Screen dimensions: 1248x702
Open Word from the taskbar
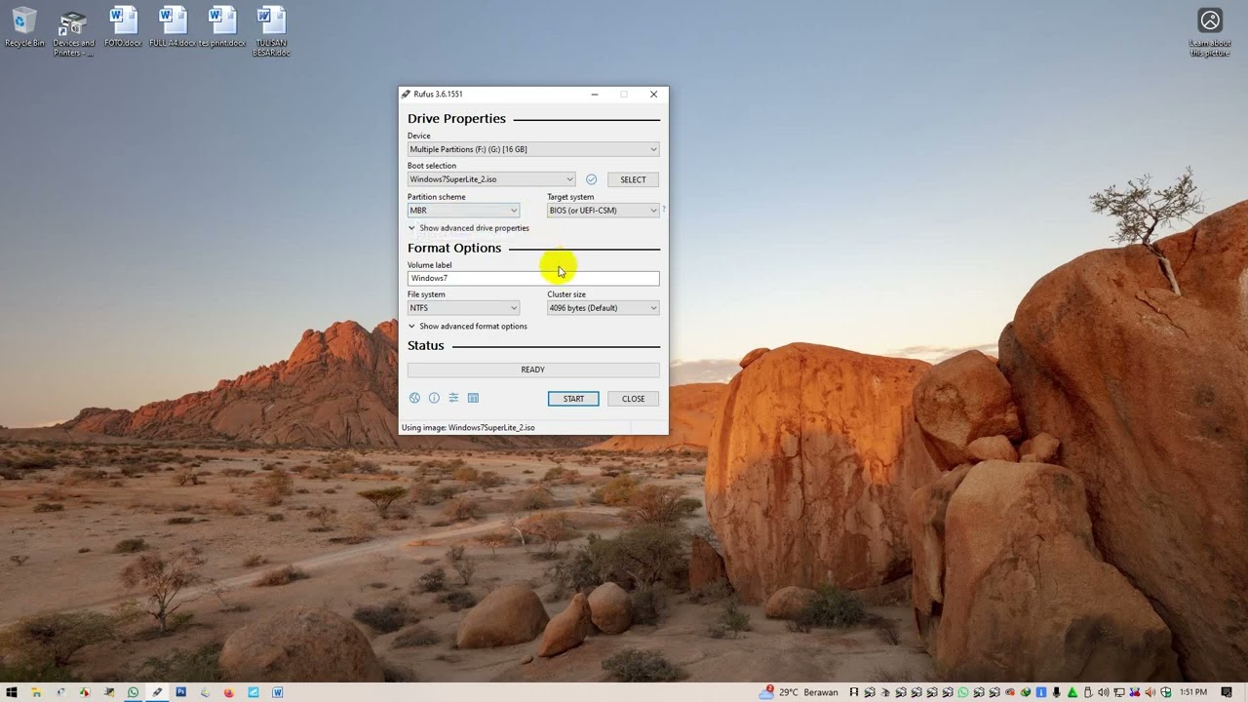[x=277, y=692]
